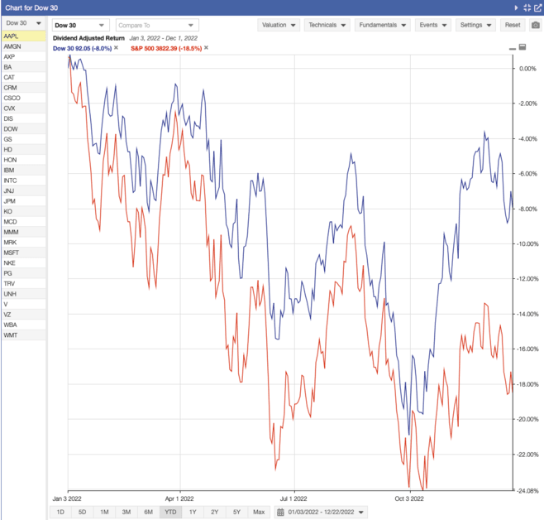Select MRK in the ticker list
The height and width of the screenshot is (520, 544).
click(24, 242)
